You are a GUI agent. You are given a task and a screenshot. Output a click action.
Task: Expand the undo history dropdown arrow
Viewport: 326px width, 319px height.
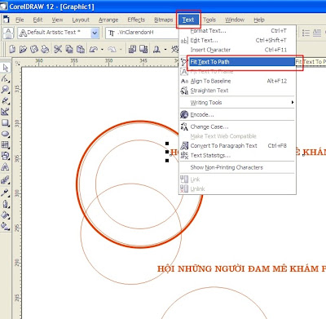(102, 50)
